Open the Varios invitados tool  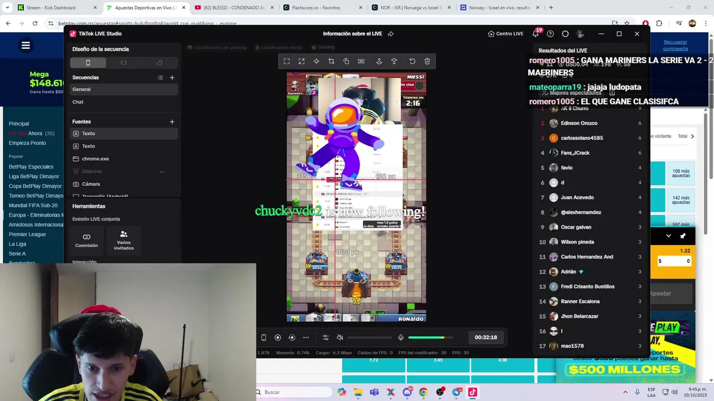click(124, 241)
